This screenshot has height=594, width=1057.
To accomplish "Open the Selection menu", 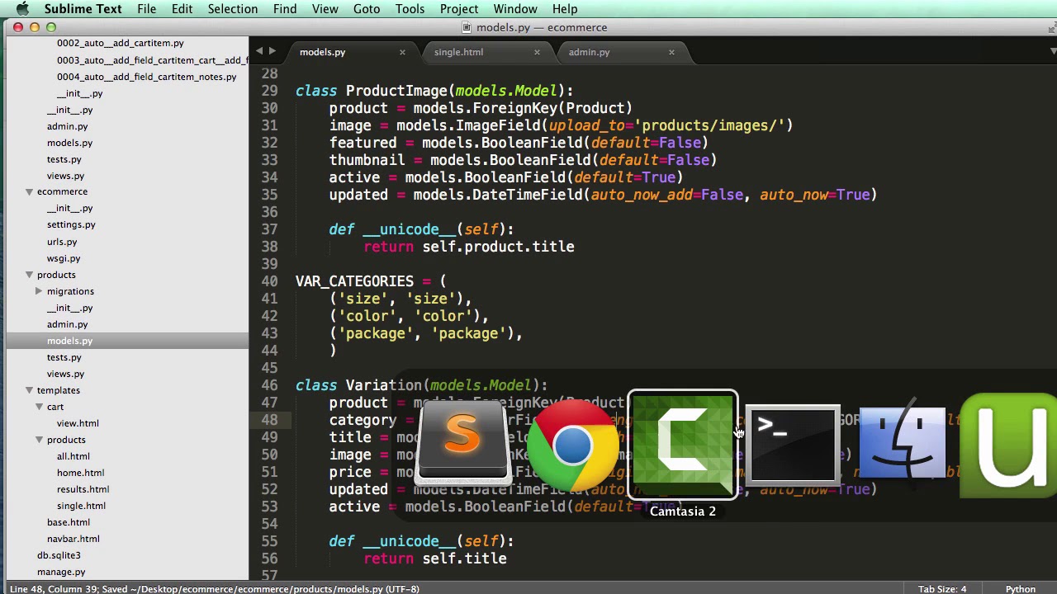I will click(232, 9).
